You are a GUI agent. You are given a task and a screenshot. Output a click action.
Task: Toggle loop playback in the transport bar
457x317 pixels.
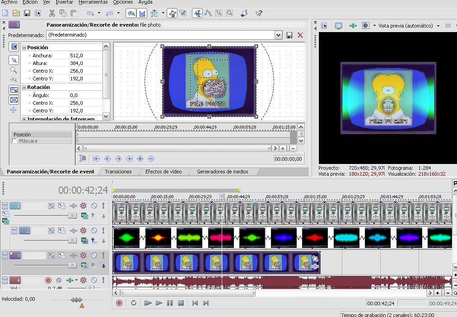tap(134, 303)
